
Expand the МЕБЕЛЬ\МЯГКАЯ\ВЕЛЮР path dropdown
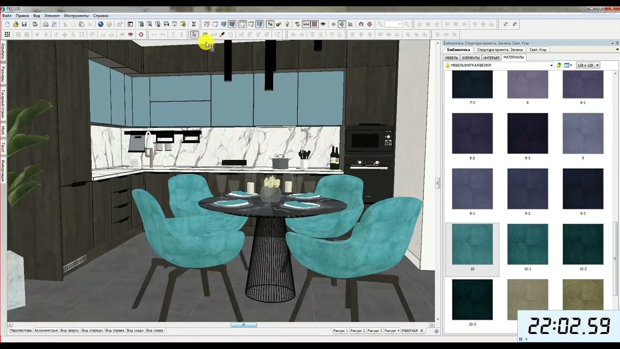click(551, 65)
